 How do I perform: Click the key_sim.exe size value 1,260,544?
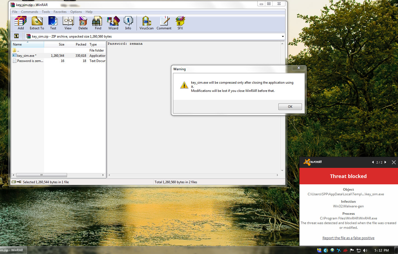tap(57, 55)
